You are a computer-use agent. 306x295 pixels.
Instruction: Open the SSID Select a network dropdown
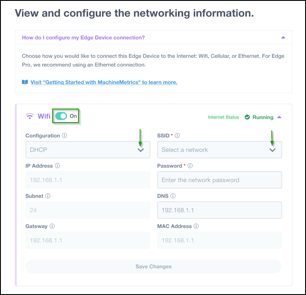coord(220,150)
